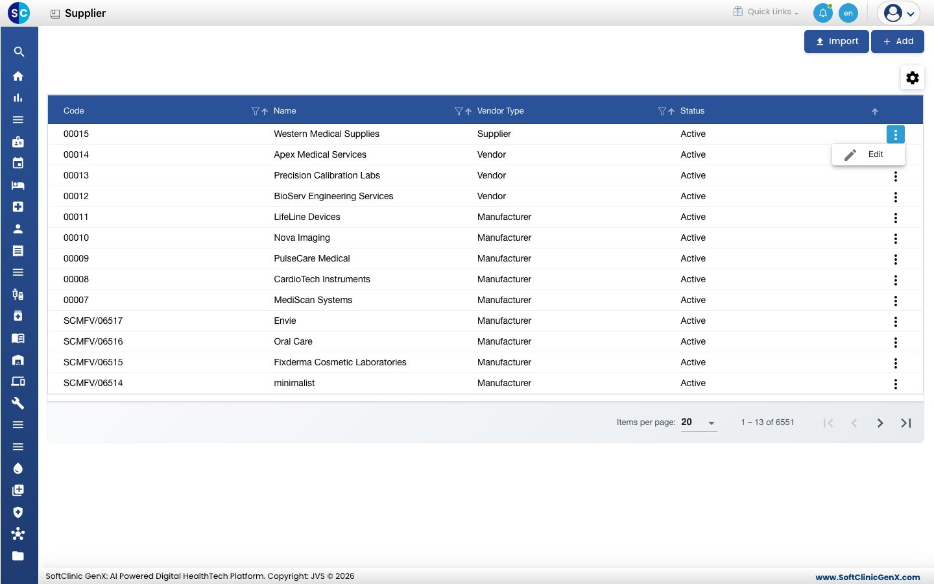
Task: Open the medical plus box sidebar icon
Action: (x=18, y=206)
